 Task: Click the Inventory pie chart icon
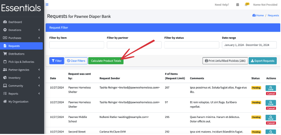point(5,77)
